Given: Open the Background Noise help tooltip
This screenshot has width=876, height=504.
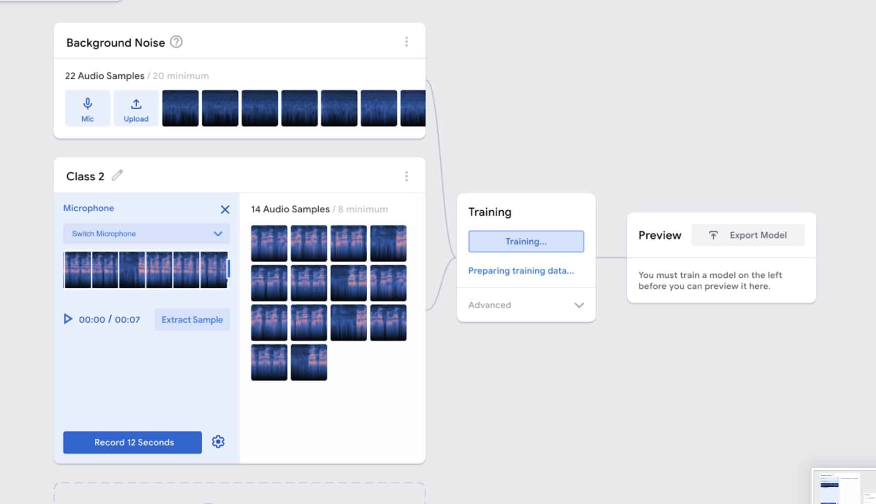Looking at the screenshot, I should (176, 42).
